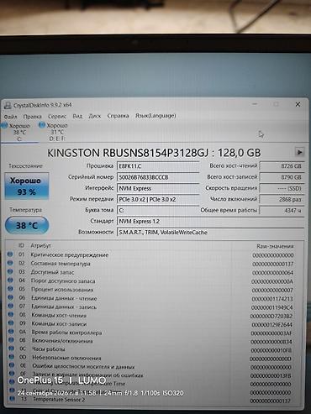This screenshot has width=311, height=414.
Task: Click the Хорошо 93 % health status button
Action: tap(27, 186)
